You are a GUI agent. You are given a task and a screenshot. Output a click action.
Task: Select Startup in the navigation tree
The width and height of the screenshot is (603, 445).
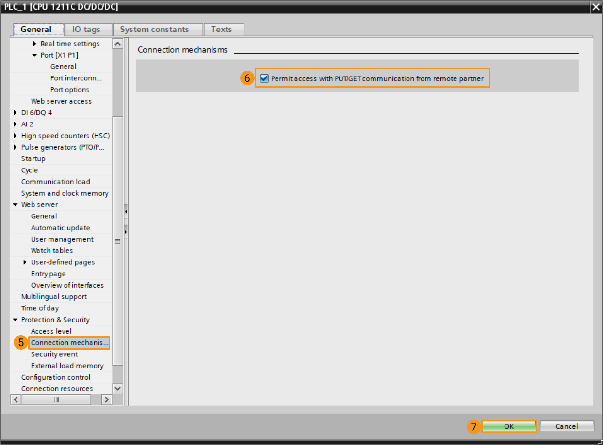pyautogui.click(x=33, y=158)
